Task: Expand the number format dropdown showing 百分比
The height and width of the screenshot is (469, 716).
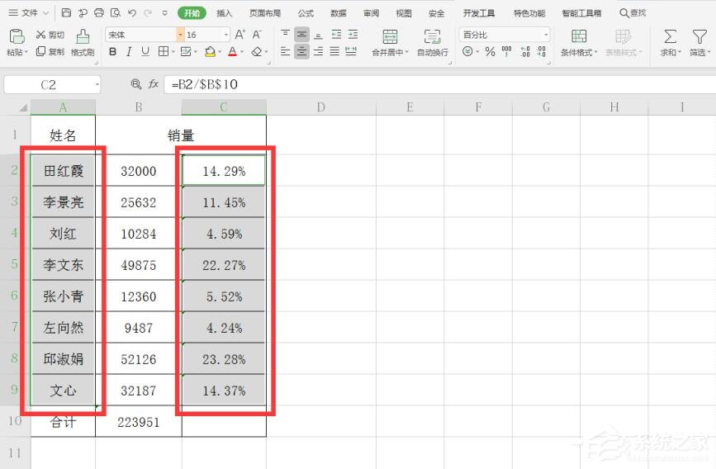Action: 546,35
